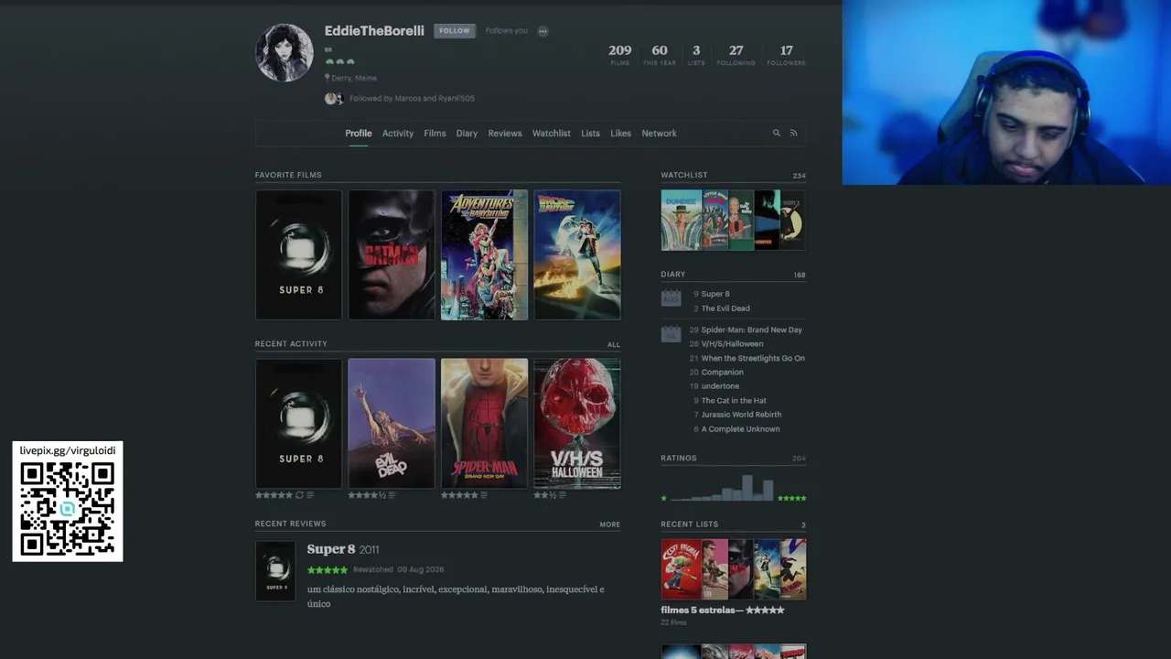Click the streamer webcam overlay

[1006, 92]
